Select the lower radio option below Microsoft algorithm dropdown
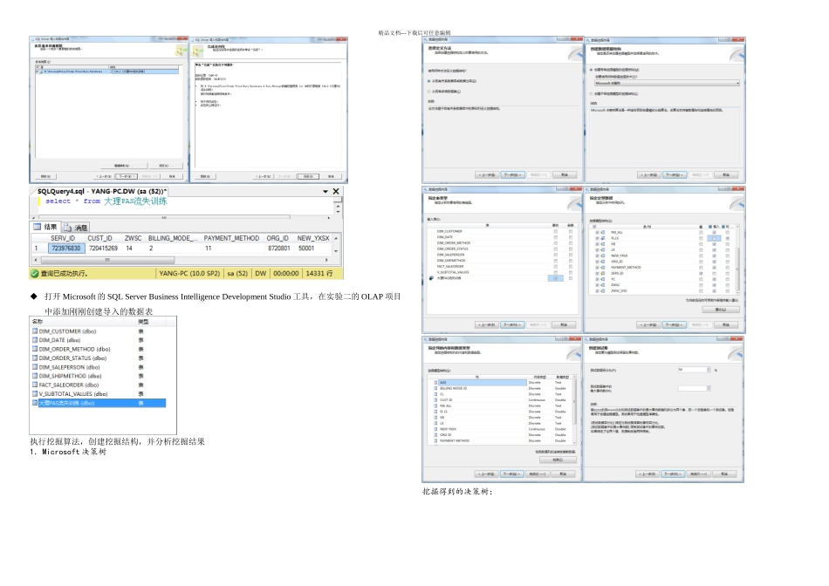This screenshot has height=586, width=829. [x=591, y=94]
